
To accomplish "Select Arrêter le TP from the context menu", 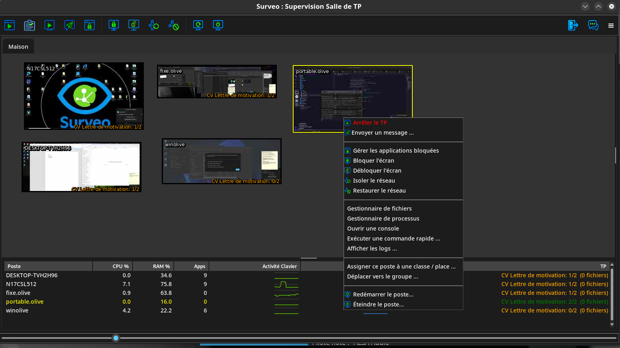I will 370,122.
